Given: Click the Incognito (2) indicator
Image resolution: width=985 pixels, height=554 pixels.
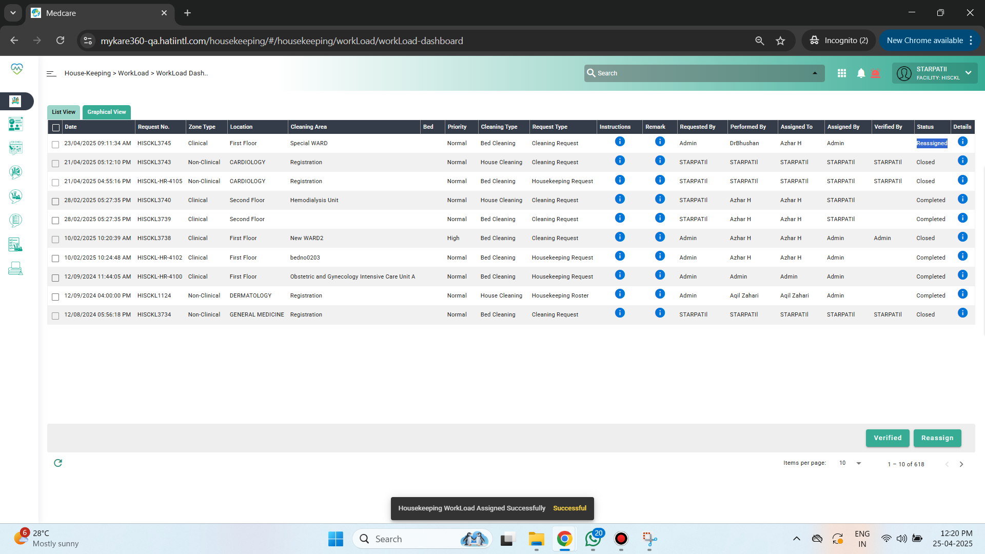Looking at the screenshot, I should [x=839, y=41].
